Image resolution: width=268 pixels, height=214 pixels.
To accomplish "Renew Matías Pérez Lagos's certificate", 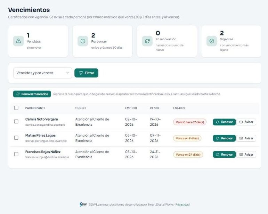I will click(x=224, y=138).
